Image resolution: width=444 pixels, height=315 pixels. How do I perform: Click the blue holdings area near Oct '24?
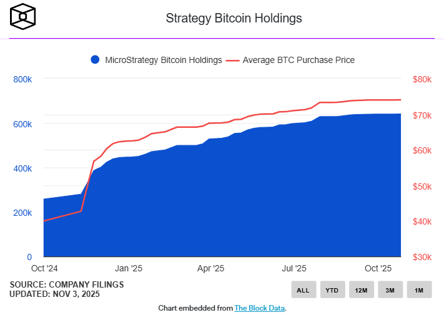click(59, 231)
